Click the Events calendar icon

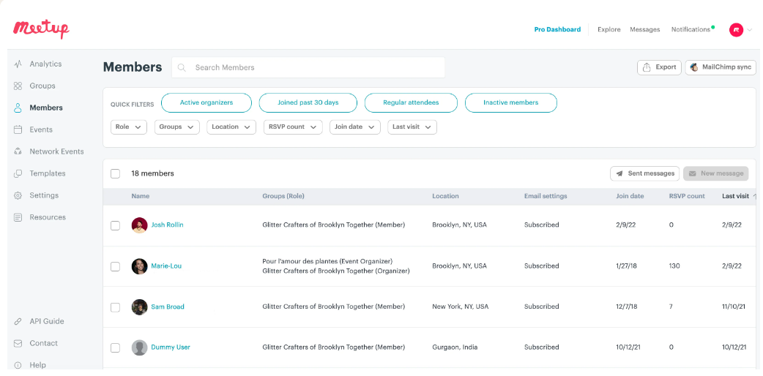click(18, 130)
